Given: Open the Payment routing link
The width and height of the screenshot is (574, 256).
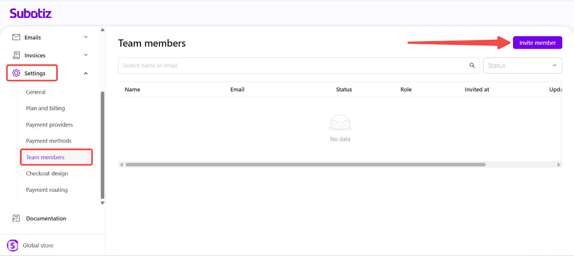Looking at the screenshot, I should pos(47,190).
